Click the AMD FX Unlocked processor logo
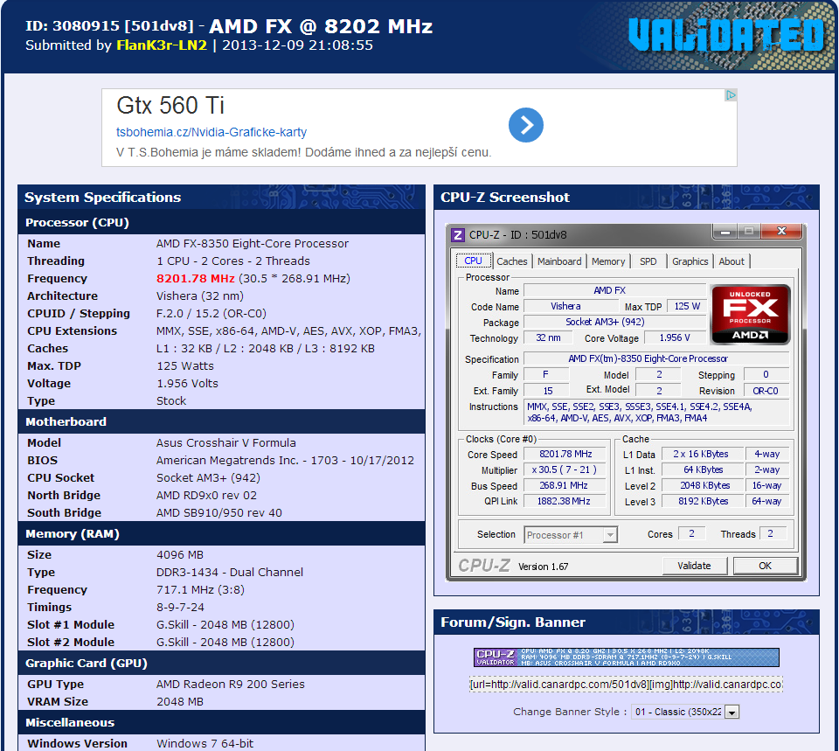The width and height of the screenshot is (839, 751). 750,314
